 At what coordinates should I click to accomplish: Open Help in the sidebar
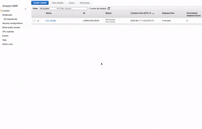[x=4, y=40]
